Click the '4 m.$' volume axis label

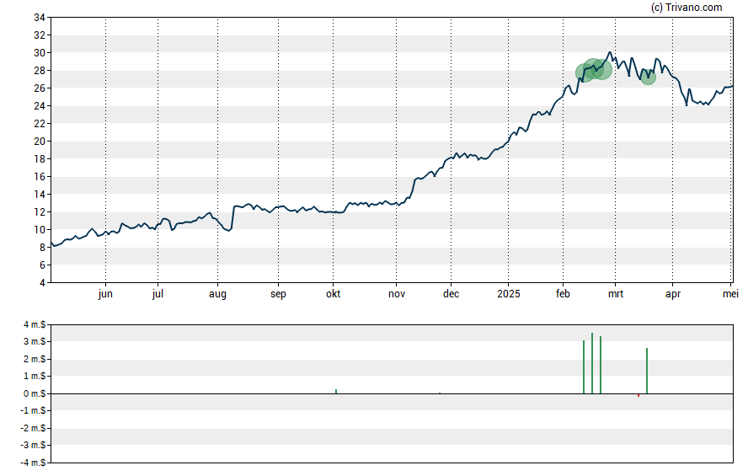click(x=35, y=325)
